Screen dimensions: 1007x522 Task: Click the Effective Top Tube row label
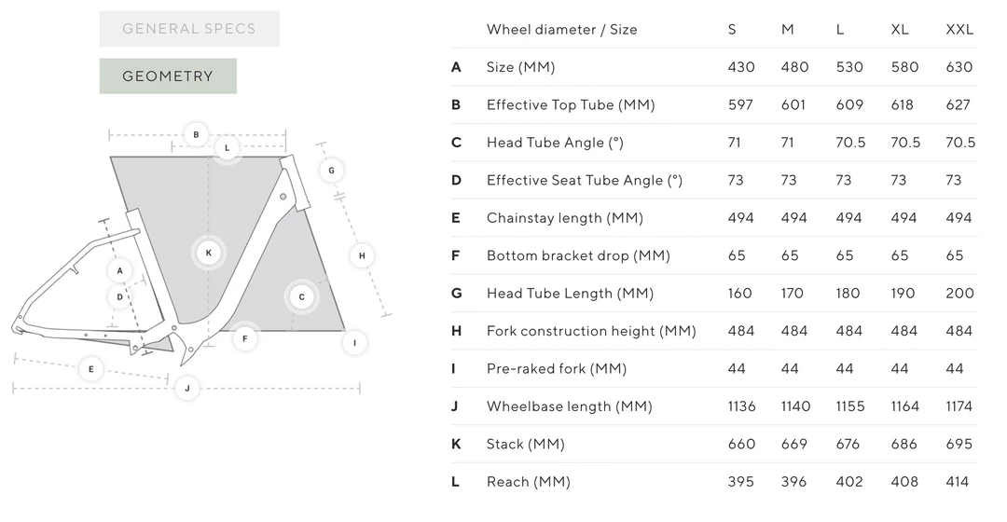click(x=571, y=105)
